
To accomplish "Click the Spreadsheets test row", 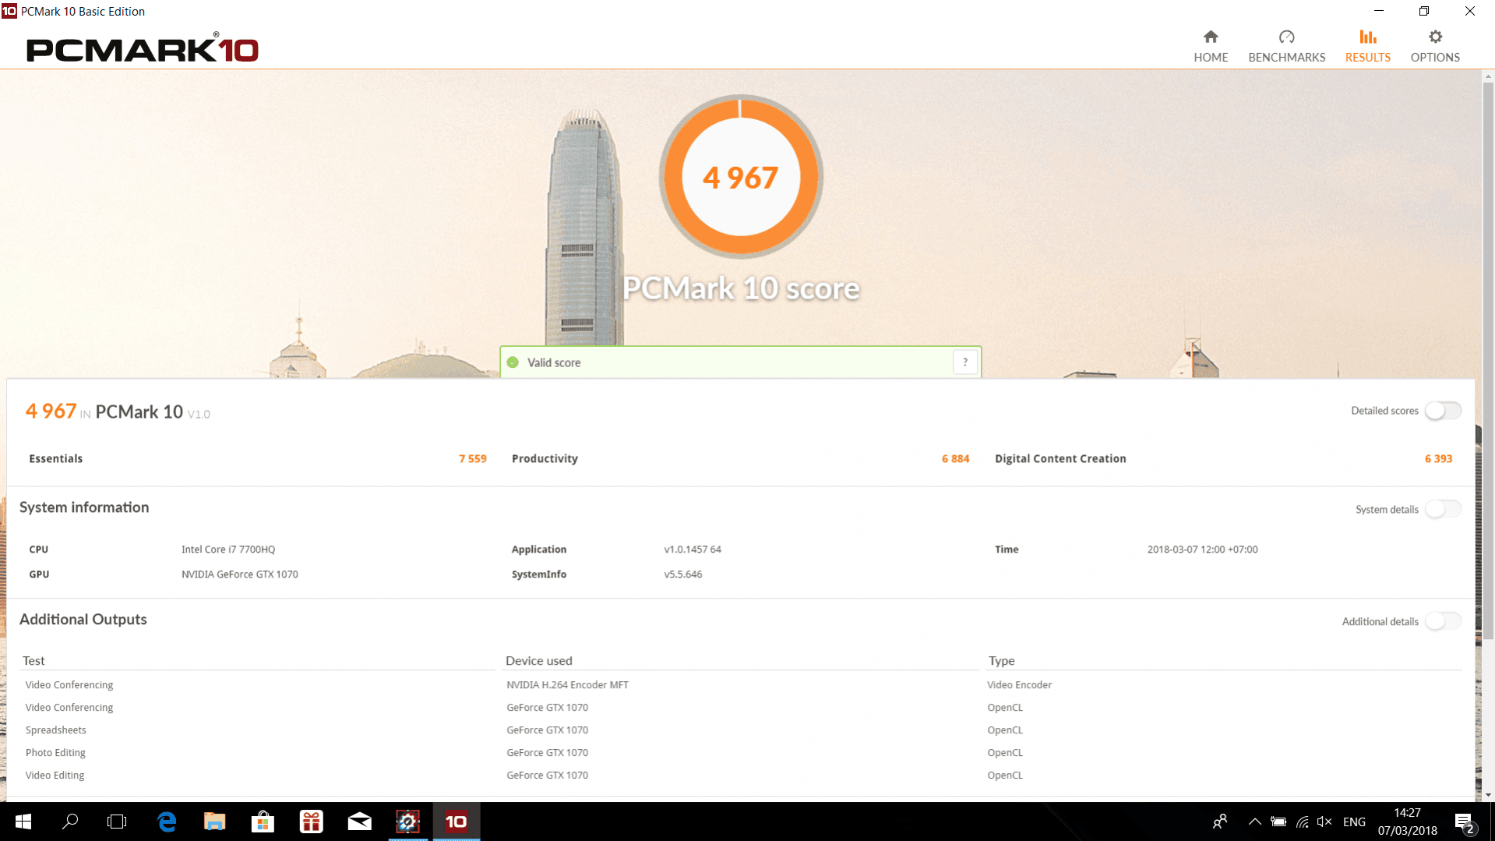I will [x=56, y=730].
